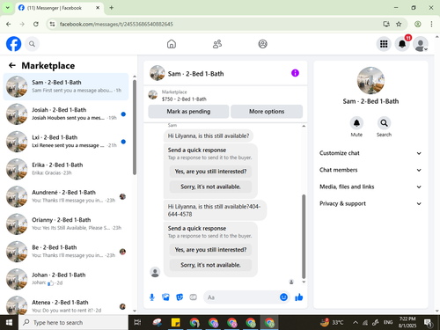440x330 pixels.
Task: Open the Chrome tab search dropdown
Action: click(x=8, y=8)
